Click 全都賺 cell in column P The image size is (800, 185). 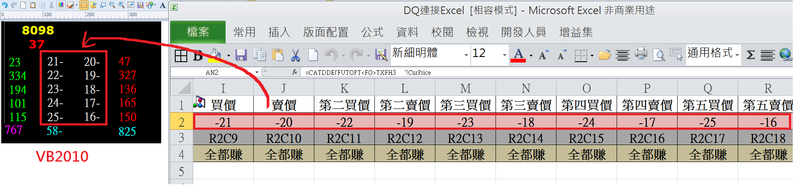pos(647,154)
